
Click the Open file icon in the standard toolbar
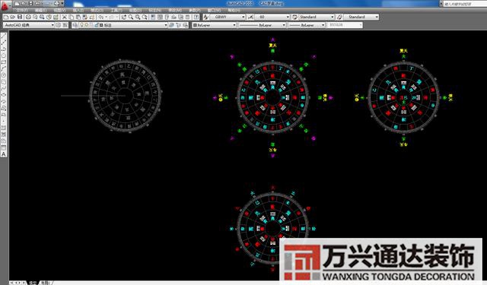point(13,17)
